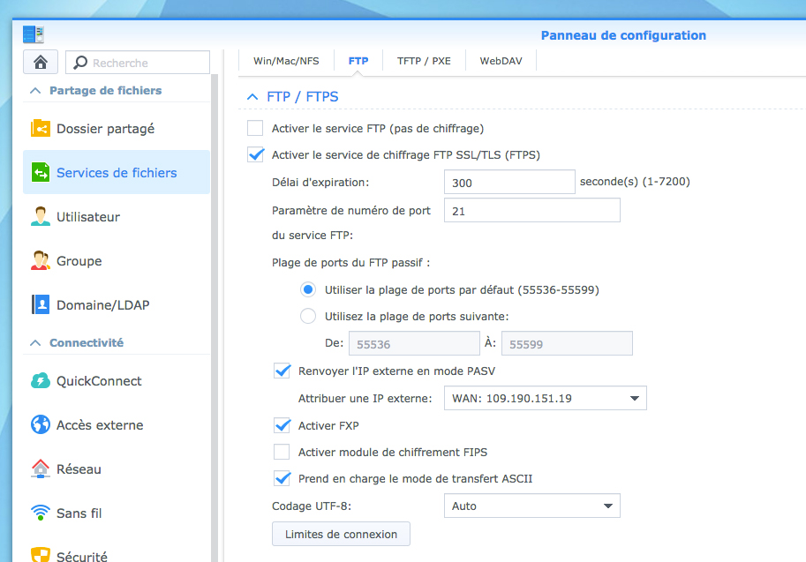
Task: Open Dossier partagé via its folder icon
Action: coord(41,129)
